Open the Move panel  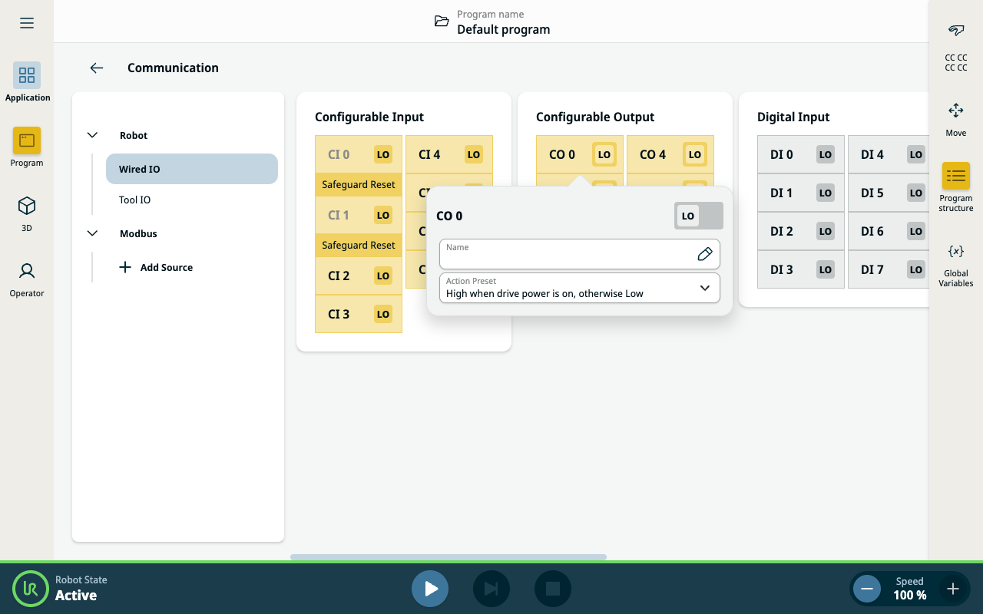pyautogui.click(x=956, y=117)
